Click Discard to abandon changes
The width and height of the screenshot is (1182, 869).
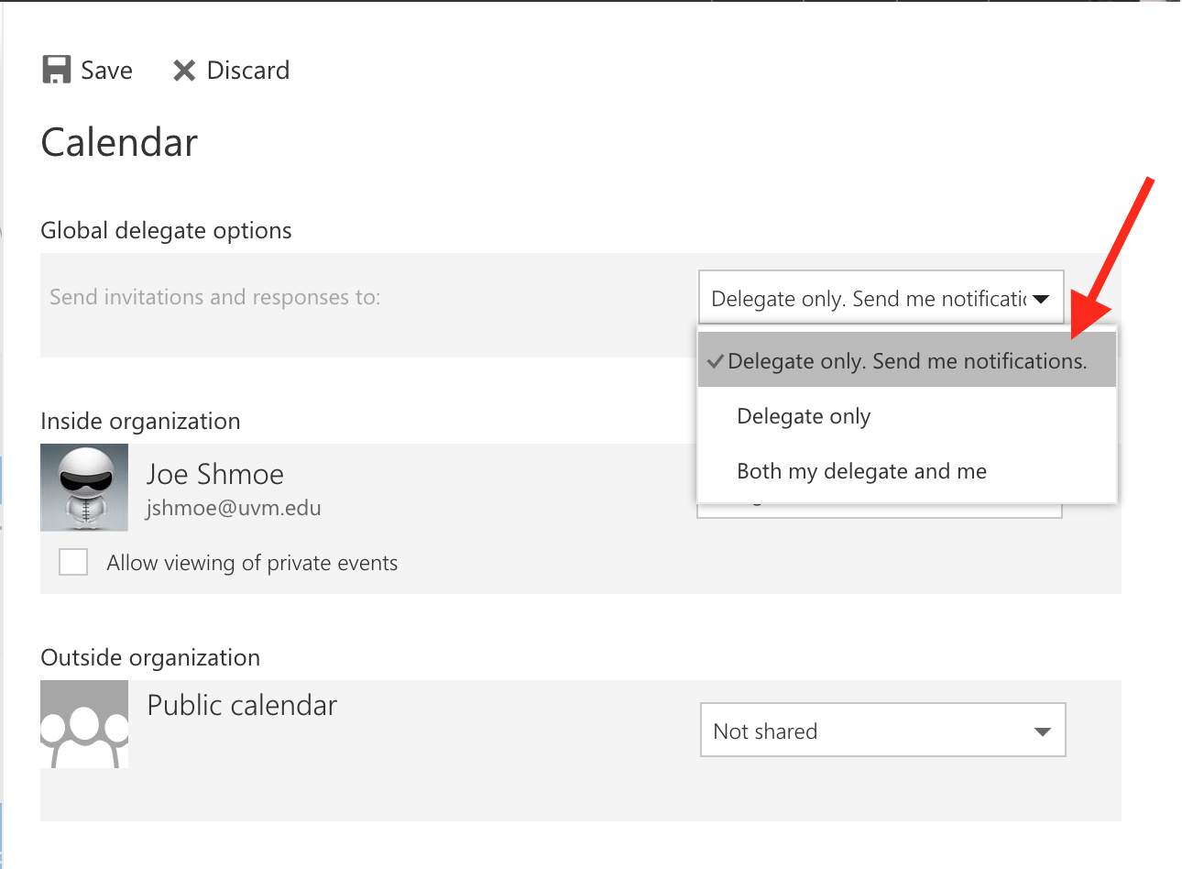click(229, 69)
